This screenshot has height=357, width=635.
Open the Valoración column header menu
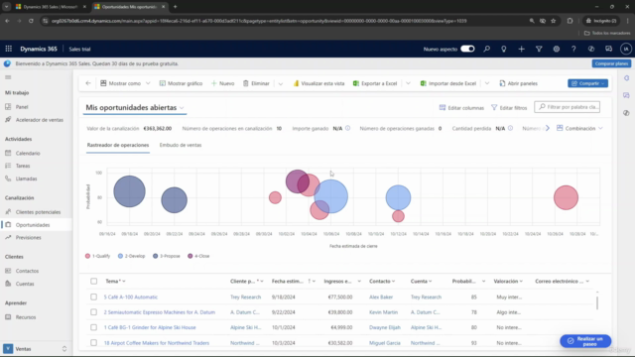(508, 281)
